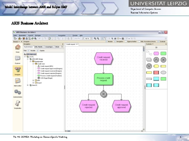Select pink Event hexagon symbol in palette
Viewport: 189px width, 141px height.
156,54
